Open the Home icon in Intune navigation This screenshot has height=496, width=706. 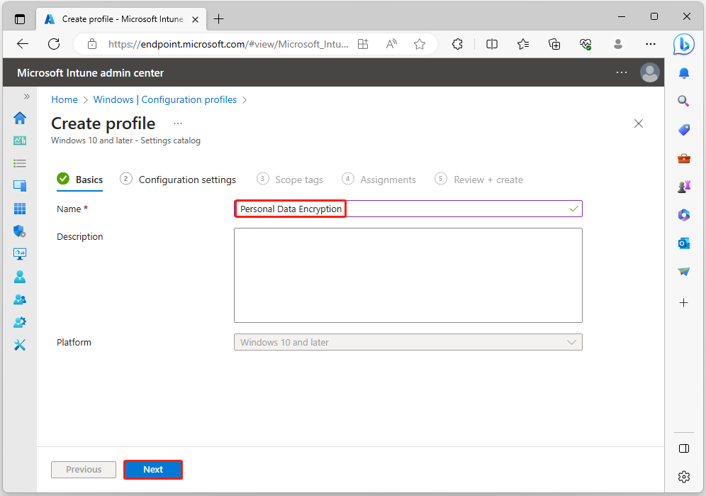coord(20,118)
